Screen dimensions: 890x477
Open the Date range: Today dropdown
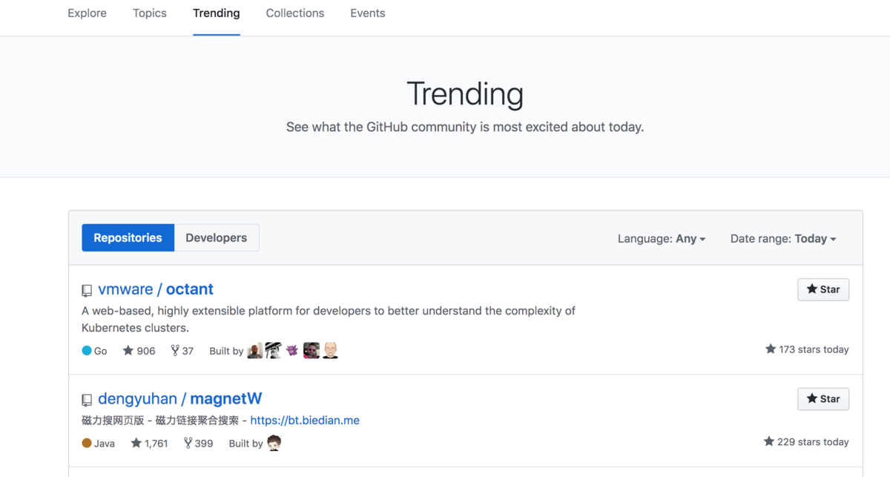click(x=783, y=239)
